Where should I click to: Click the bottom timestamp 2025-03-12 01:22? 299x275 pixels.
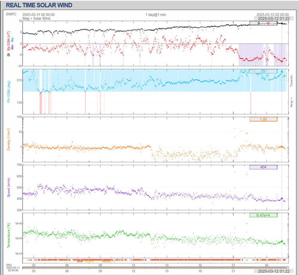tap(274, 271)
